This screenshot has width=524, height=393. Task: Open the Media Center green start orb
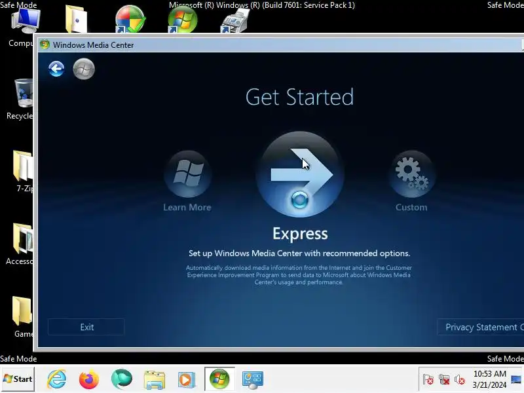point(84,69)
